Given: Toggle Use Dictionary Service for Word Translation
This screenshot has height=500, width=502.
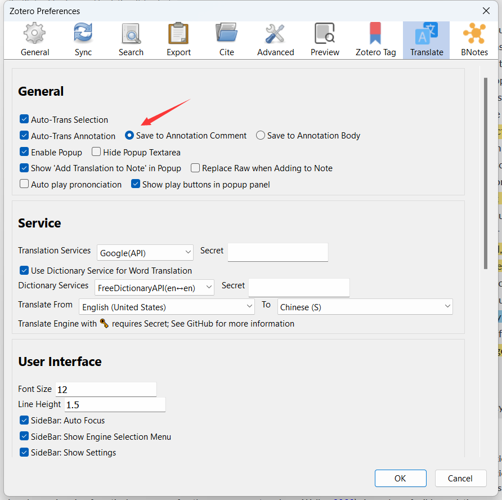Looking at the screenshot, I should [24, 270].
